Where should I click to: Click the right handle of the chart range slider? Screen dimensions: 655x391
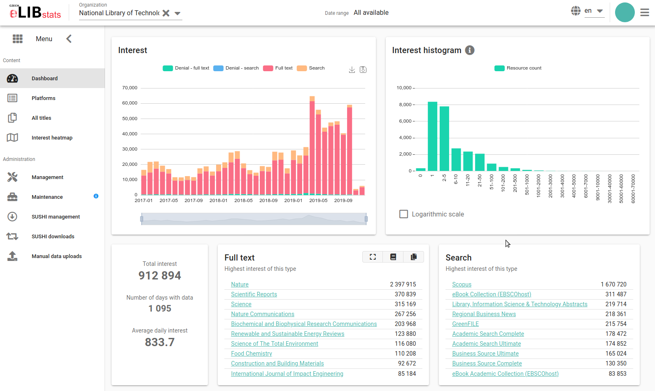coord(366,219)
